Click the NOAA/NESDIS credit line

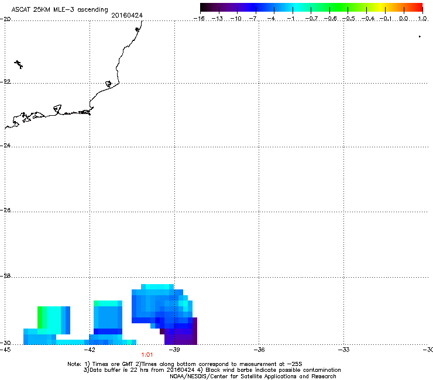[x=253, y=376]
